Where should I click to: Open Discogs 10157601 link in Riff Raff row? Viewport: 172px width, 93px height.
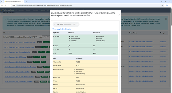tap(163, 57)
